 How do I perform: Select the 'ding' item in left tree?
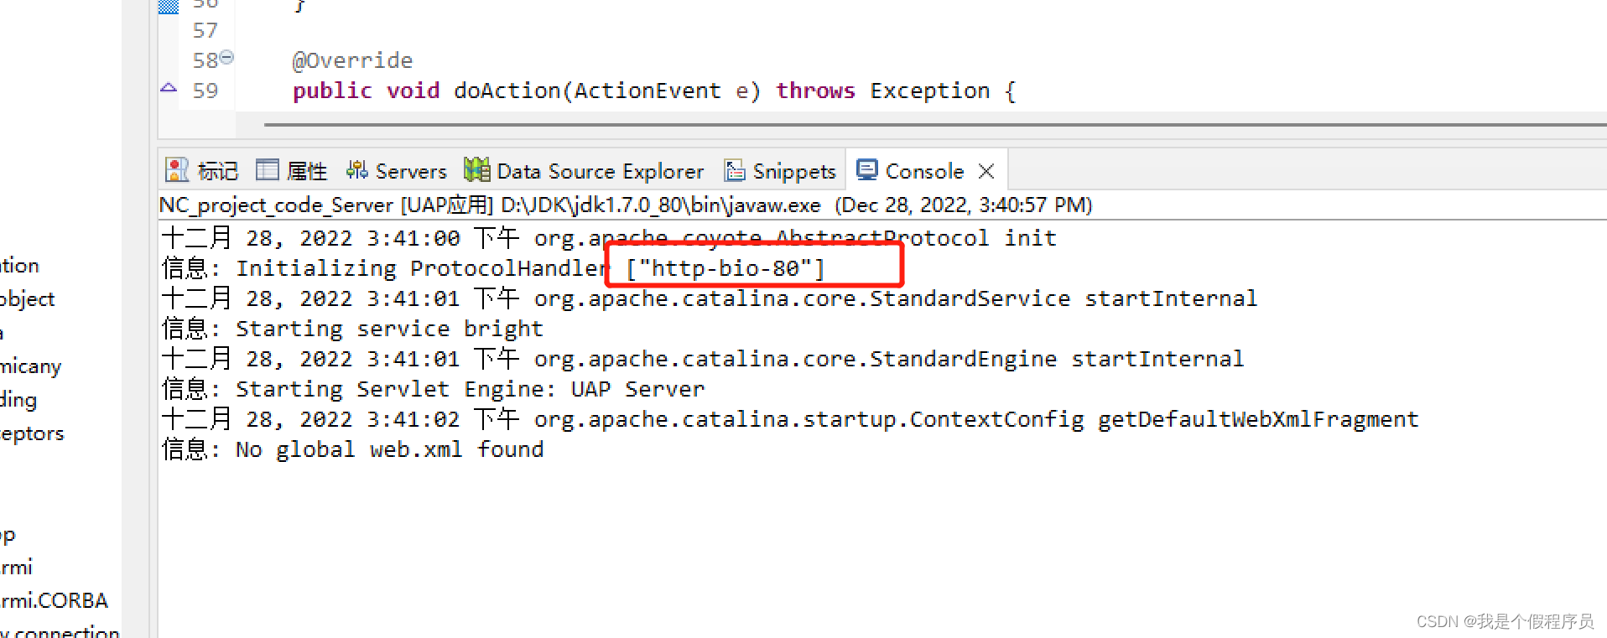pyautogui.click(x=18, y=400)
